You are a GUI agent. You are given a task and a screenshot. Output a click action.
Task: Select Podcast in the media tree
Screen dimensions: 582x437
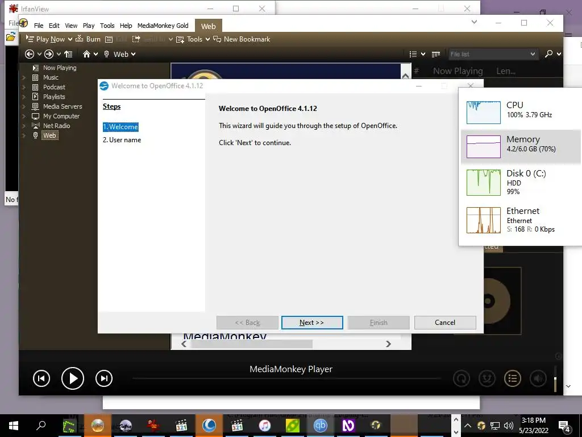[x=54, y=87]
